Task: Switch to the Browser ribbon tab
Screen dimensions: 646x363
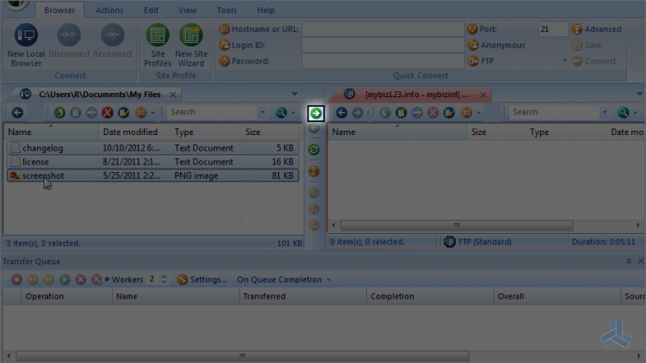Action: (59, 10)
